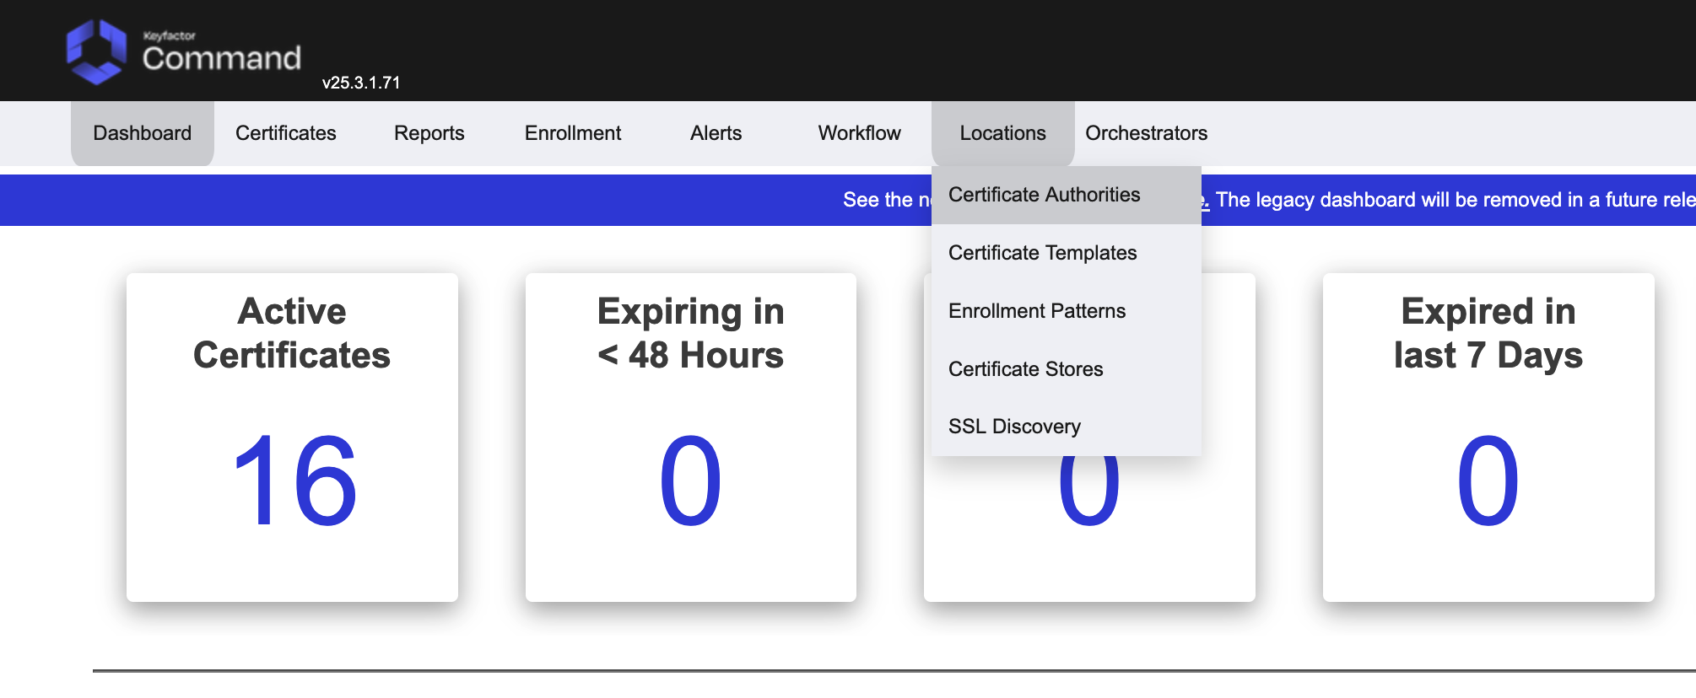Screen dimensions: 1696x698
Task: Select Enrollment Patterns in the dropdown
Action: [1037, 311]
